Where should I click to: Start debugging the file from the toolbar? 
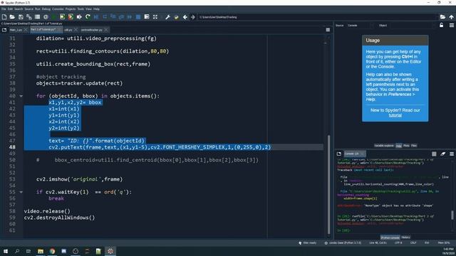tap(96, 17)
